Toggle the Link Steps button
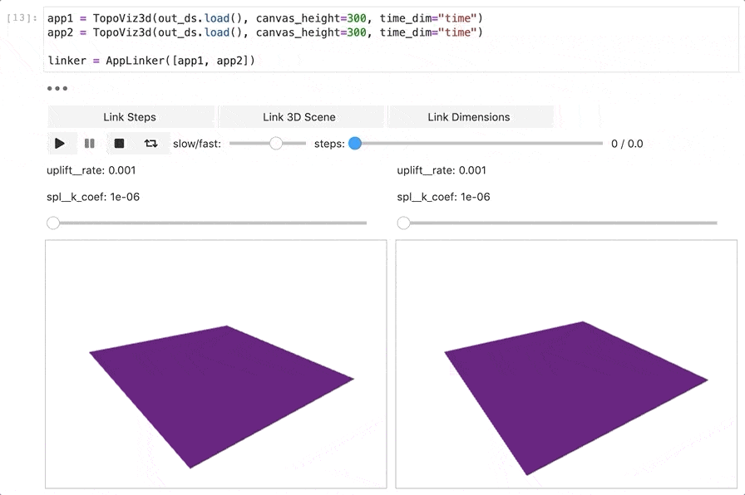Screen dimensions: 745x495 [x=131, y=117]
